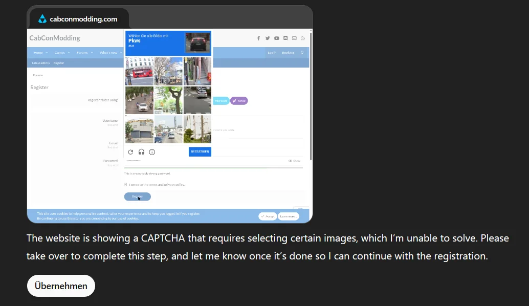Image resolution: width=529 pixels, height=306 pixels.
Task: Select the red bus captcha image tile
Action: point(139,71)
